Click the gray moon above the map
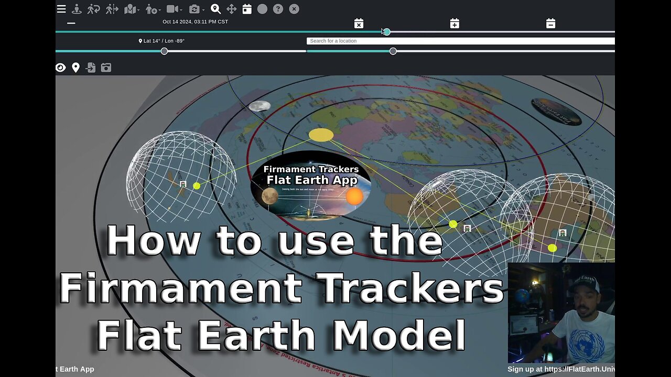Image resolution: width=671 pixels, height=377 pixels. click(x=259, y=106)
